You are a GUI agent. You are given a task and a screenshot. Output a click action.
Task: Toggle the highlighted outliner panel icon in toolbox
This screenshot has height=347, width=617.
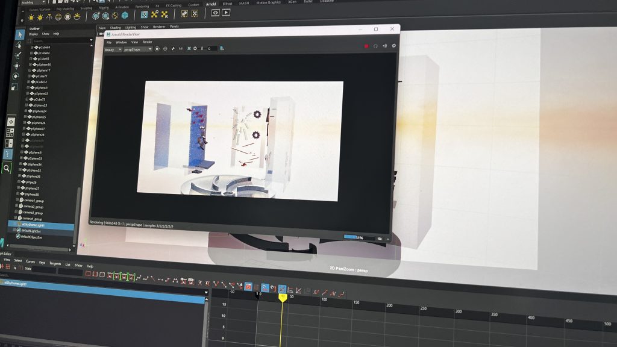(x=8, y=154)
